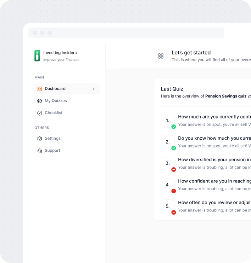This screenshot has height=263, width=251.
Task: Click the 'troubling' feedback under question 5
Action: pos(214,210)
